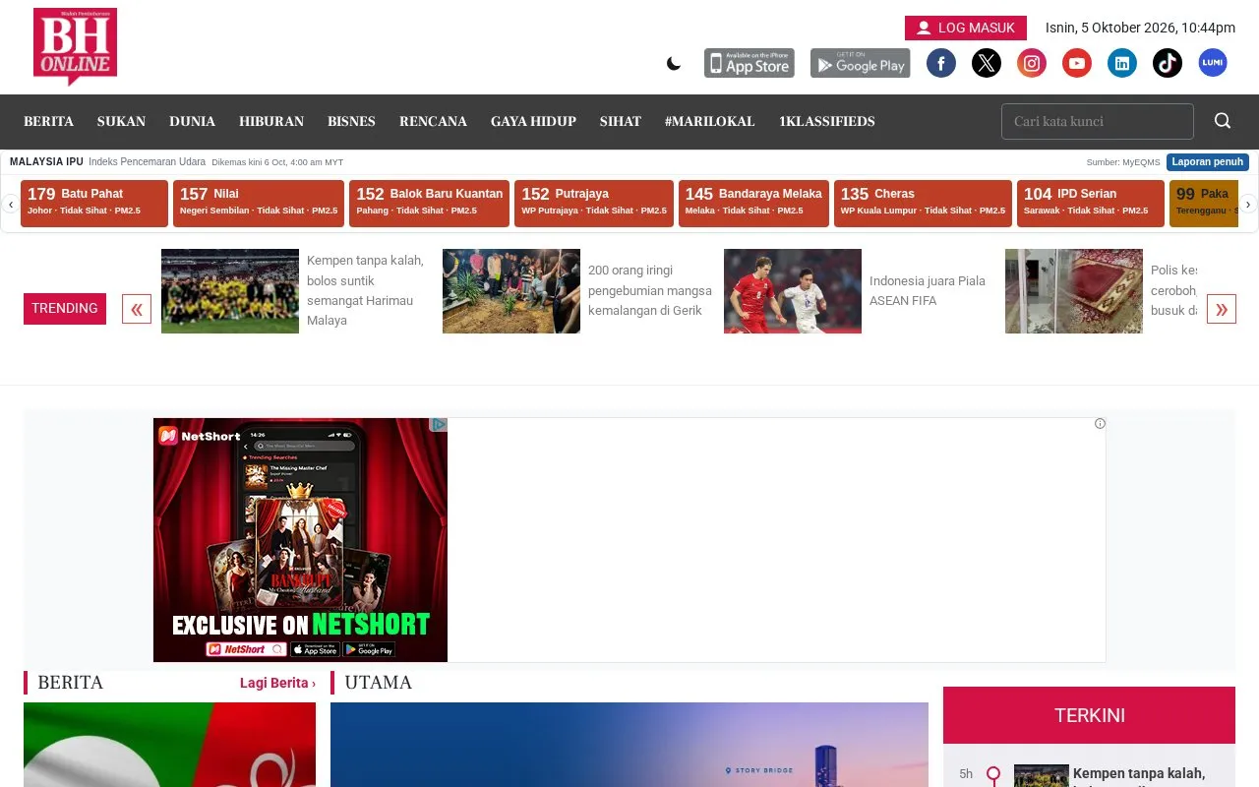Open the Lumi icon
The image size is (1259, 787).
[x=1213, y=63]
